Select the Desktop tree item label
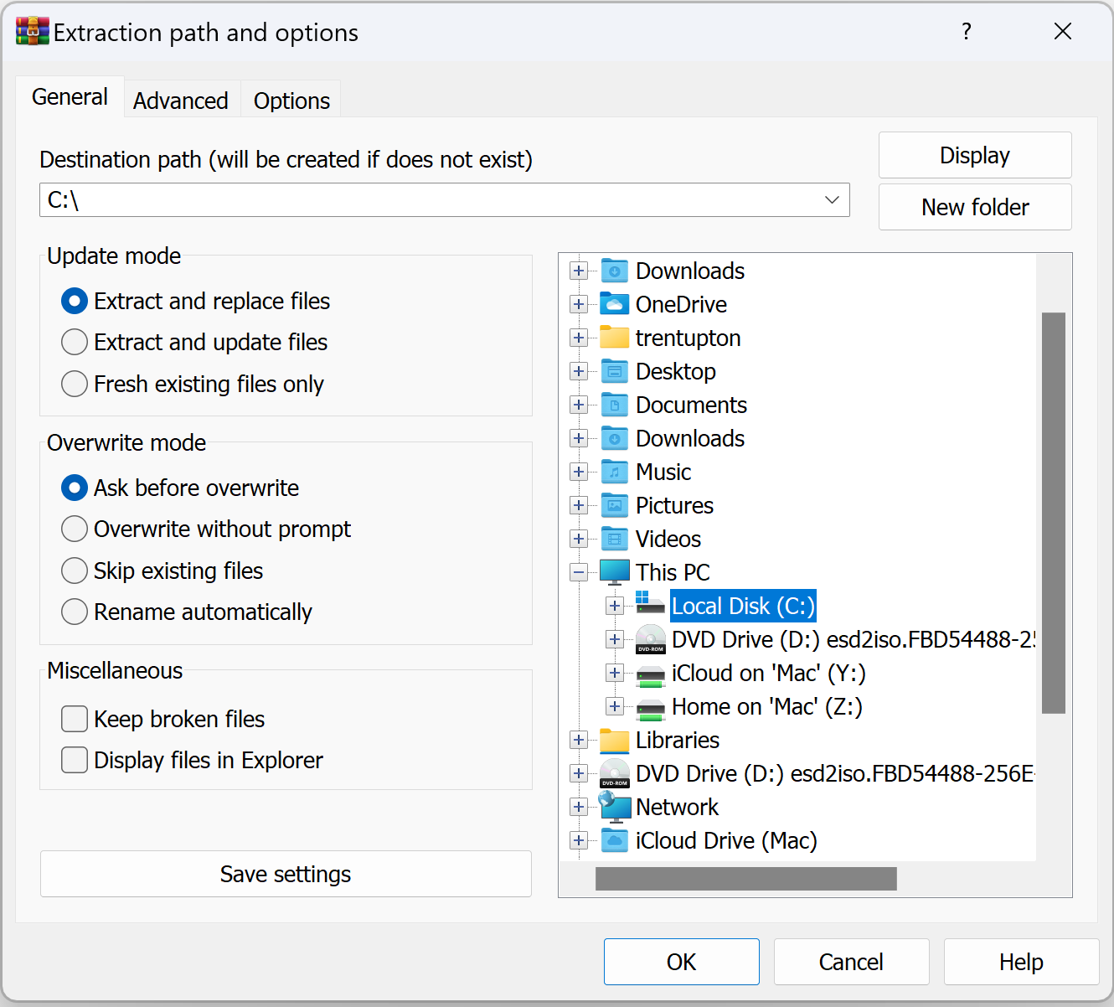The width and height of the screenshot is (1114, 1007). pyautogui.click(x=676, y=371)
